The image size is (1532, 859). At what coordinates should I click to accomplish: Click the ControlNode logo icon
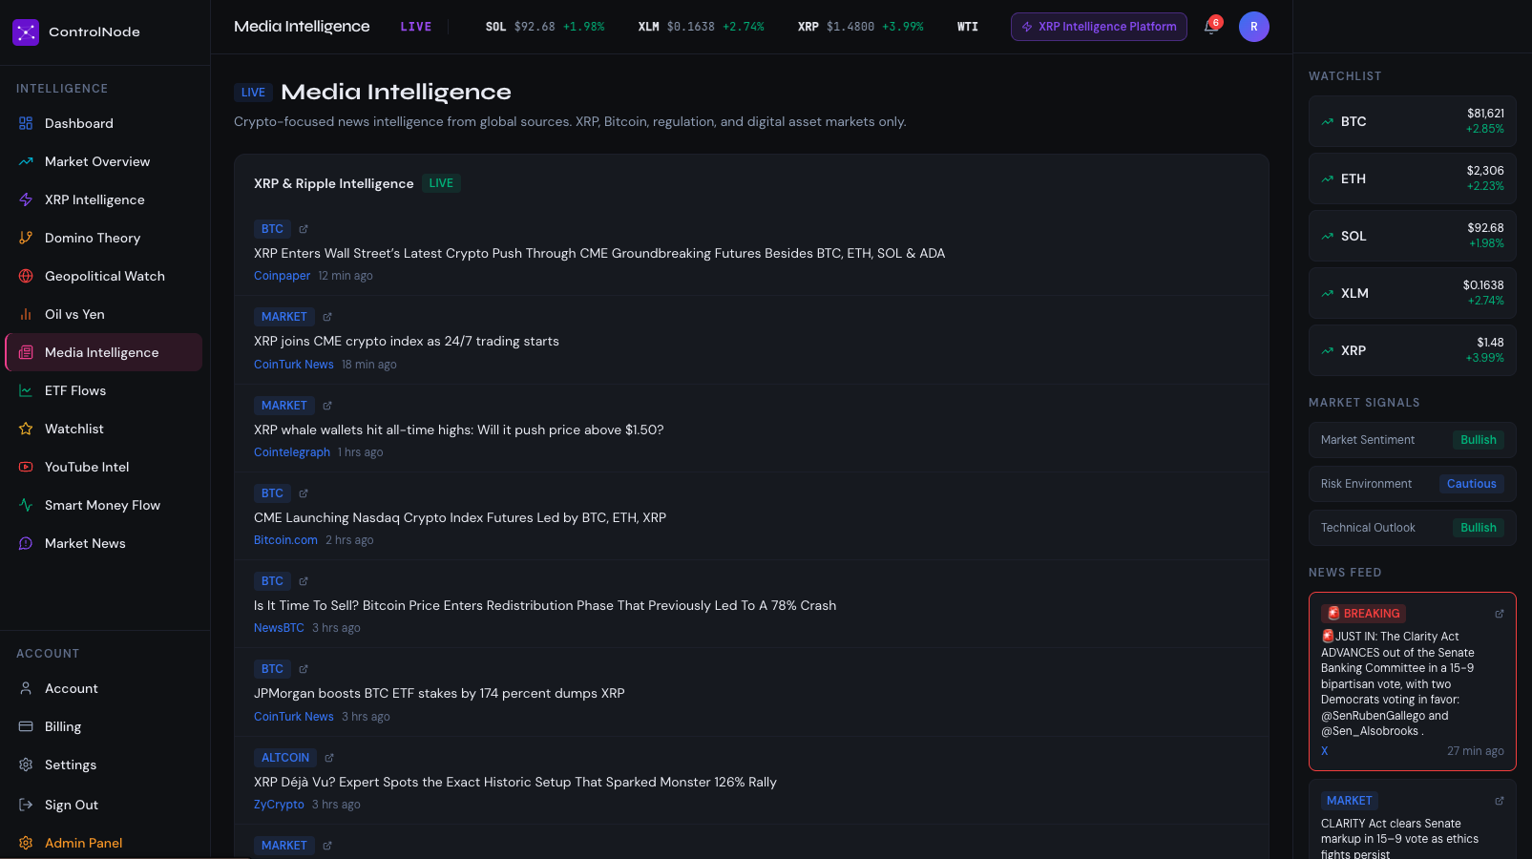pyautogui.click(x=26, y=32)
